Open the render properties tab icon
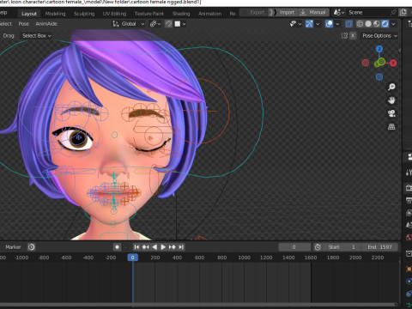The image size is (412, 309). click(x=409, y=188)
